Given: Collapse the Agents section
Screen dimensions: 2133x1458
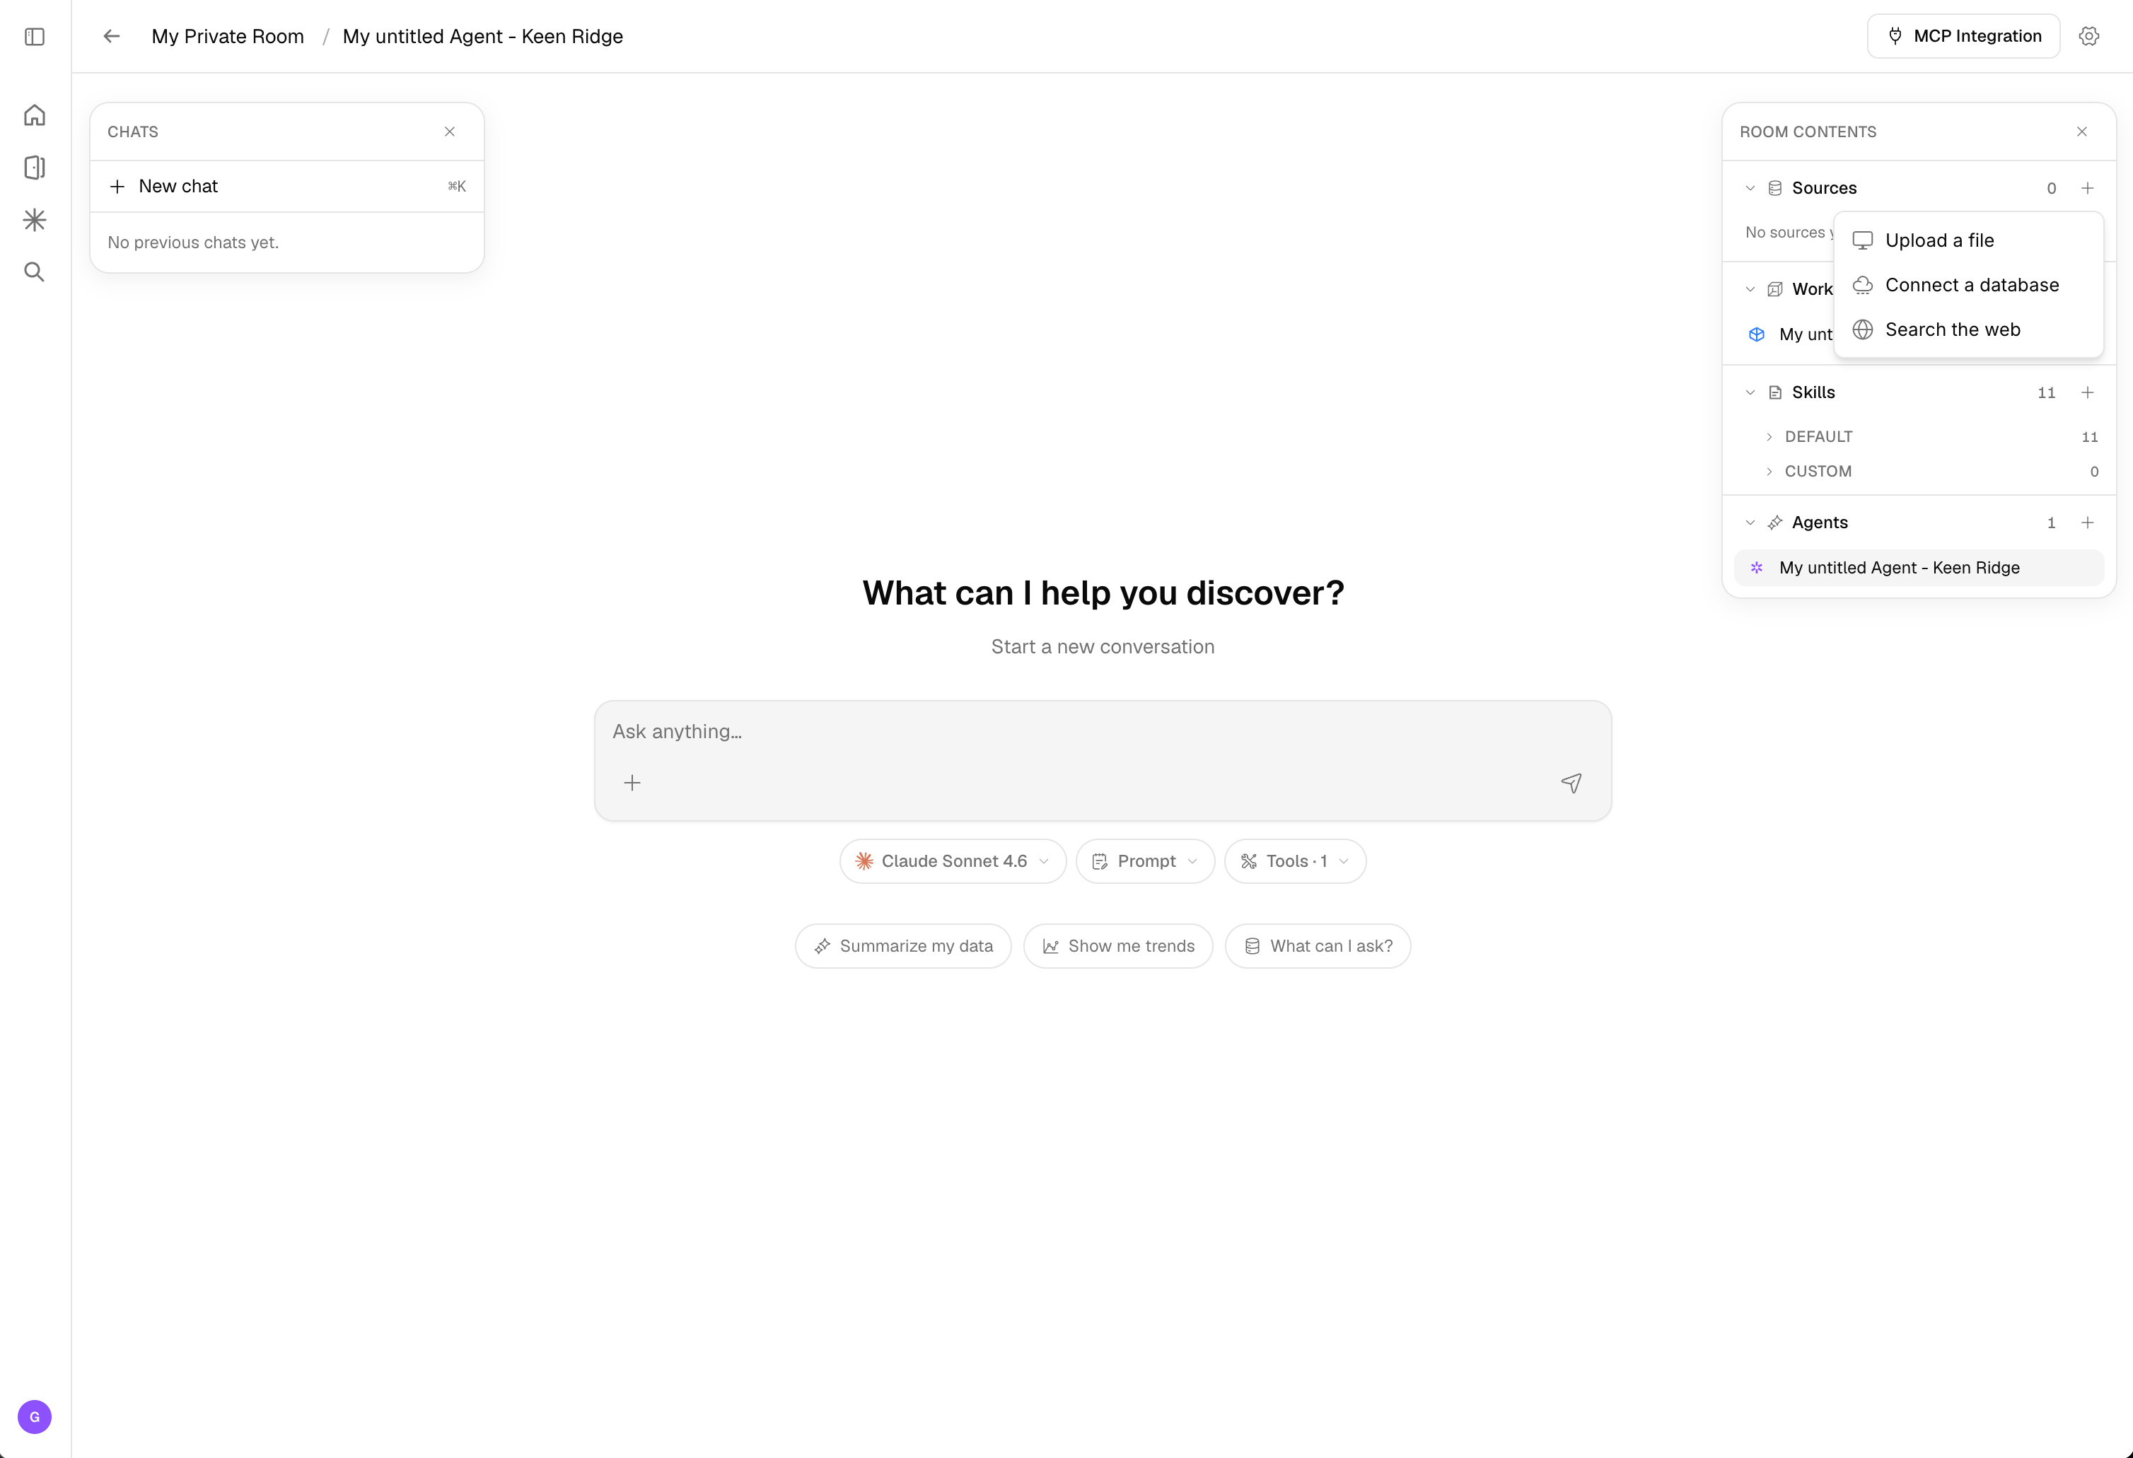Looking at the screenshot, I should pos(1750,523).
